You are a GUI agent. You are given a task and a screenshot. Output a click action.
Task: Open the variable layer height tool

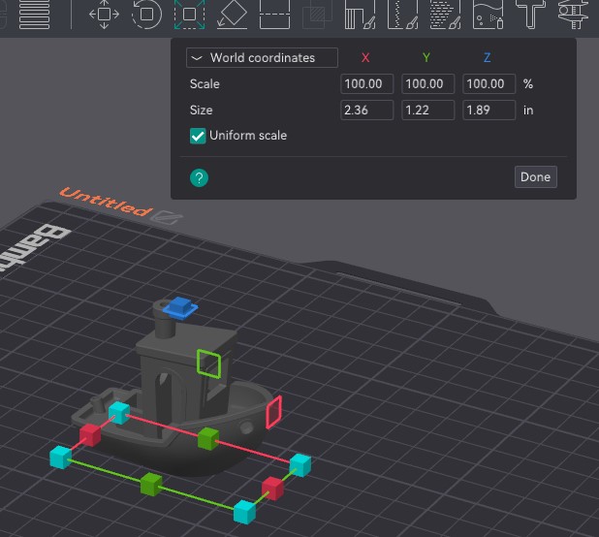point(34,15)
